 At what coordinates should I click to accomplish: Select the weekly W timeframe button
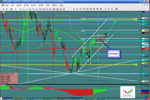tap(109, 9)
